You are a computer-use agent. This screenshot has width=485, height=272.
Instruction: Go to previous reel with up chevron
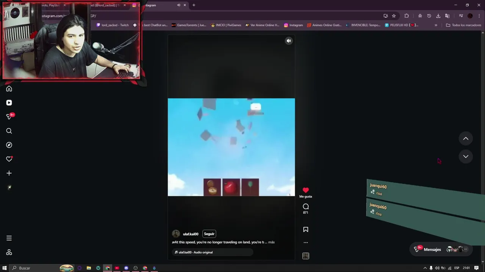click(466, 139)
